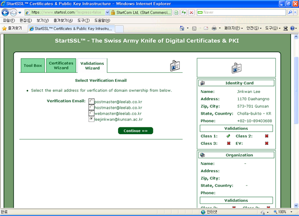Open search provider dropdown arrow
The height and width of the screenshot is (216, 299).
tap(295, 13)
